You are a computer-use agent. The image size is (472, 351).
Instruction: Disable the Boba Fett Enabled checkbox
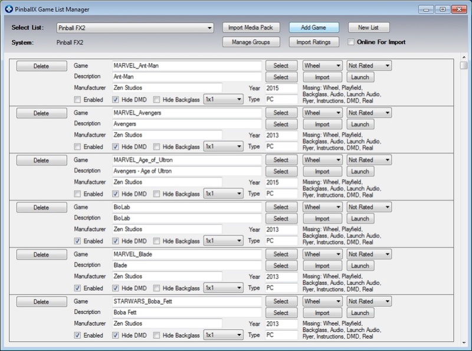(x=77, y=335)
